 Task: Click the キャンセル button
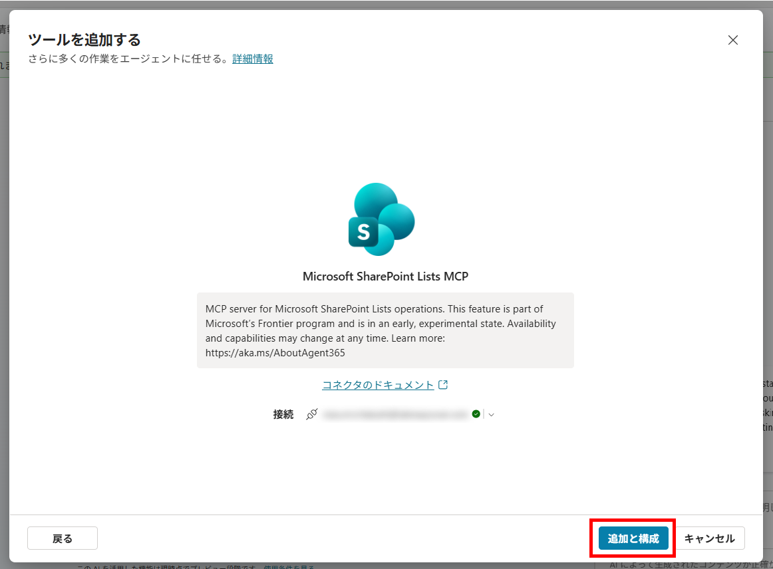[x=709, y=538]
